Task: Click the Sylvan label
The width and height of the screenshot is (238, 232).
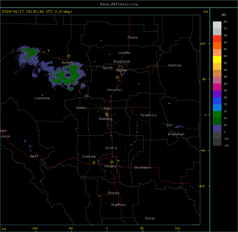Action: tap(108, 68)
